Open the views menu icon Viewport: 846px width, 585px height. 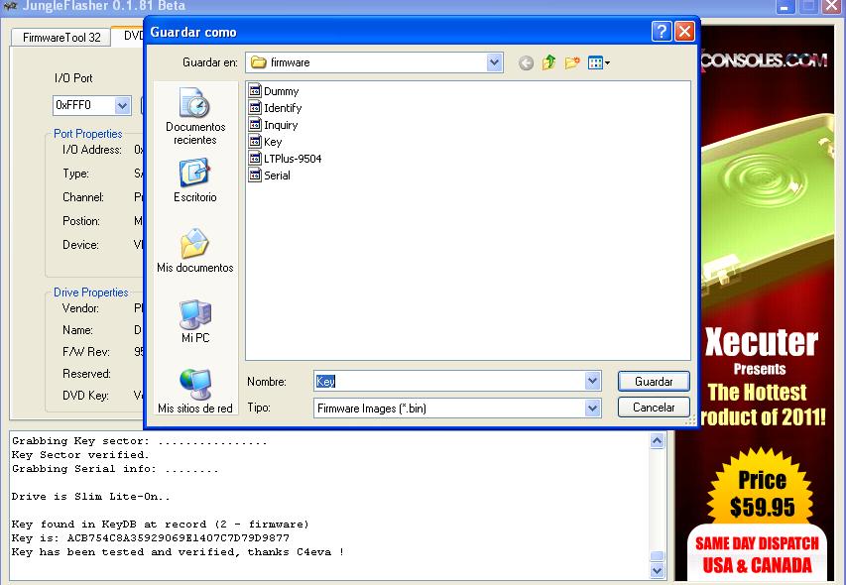click(599, 62)
